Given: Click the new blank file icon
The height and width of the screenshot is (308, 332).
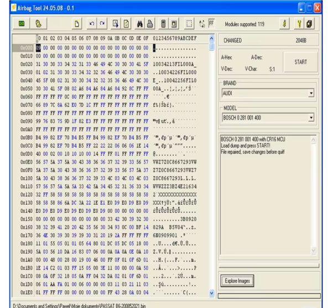Looking at the screenshot, I should click(78, 24).
